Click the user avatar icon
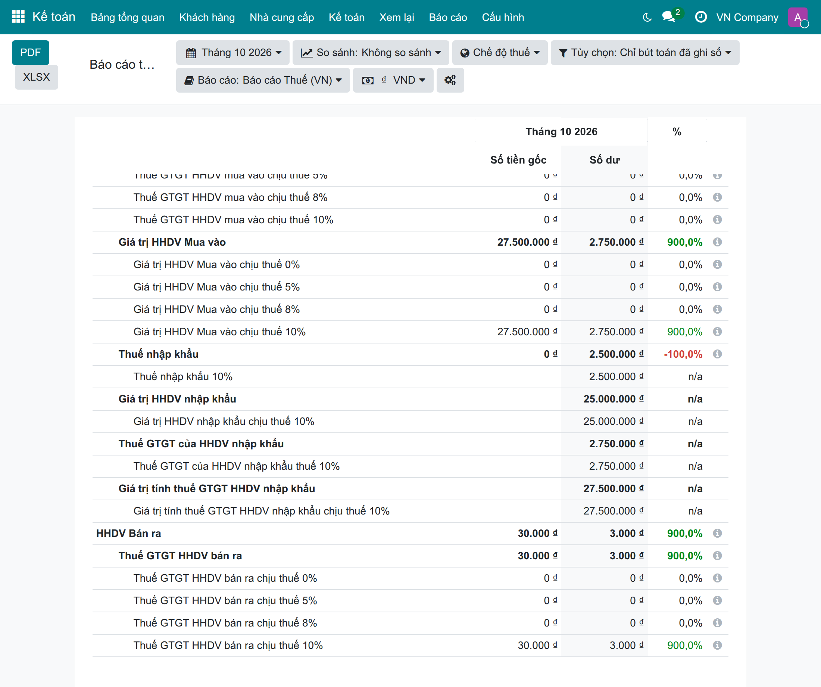The image size is (821, 687). click(797, 17)
